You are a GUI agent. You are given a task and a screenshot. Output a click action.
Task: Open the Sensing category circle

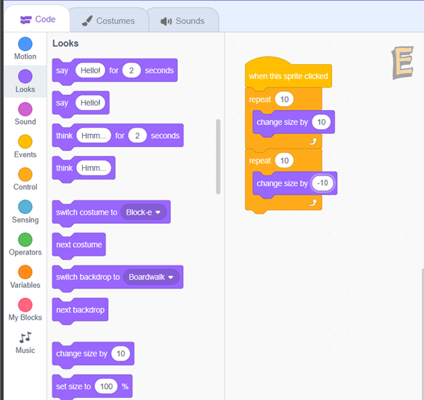(25, 207)
